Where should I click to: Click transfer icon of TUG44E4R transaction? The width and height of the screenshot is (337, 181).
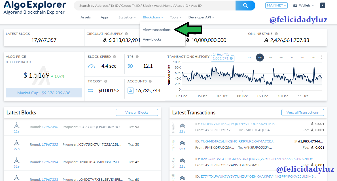(x=182, y=143)
